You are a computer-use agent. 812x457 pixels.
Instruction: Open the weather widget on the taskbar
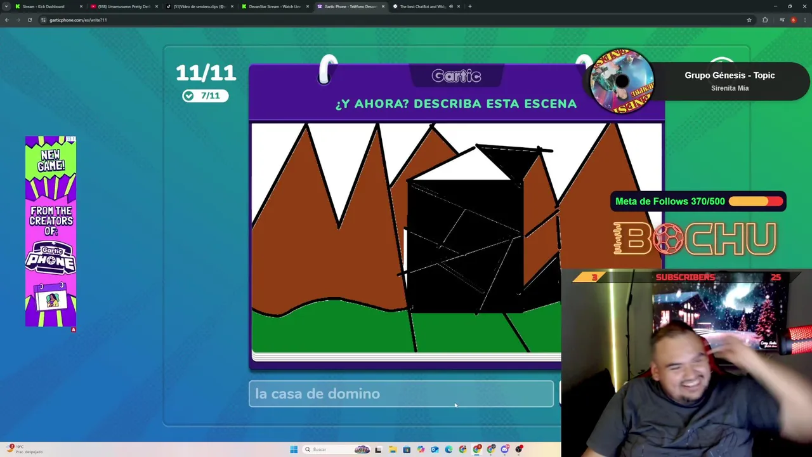25,449
